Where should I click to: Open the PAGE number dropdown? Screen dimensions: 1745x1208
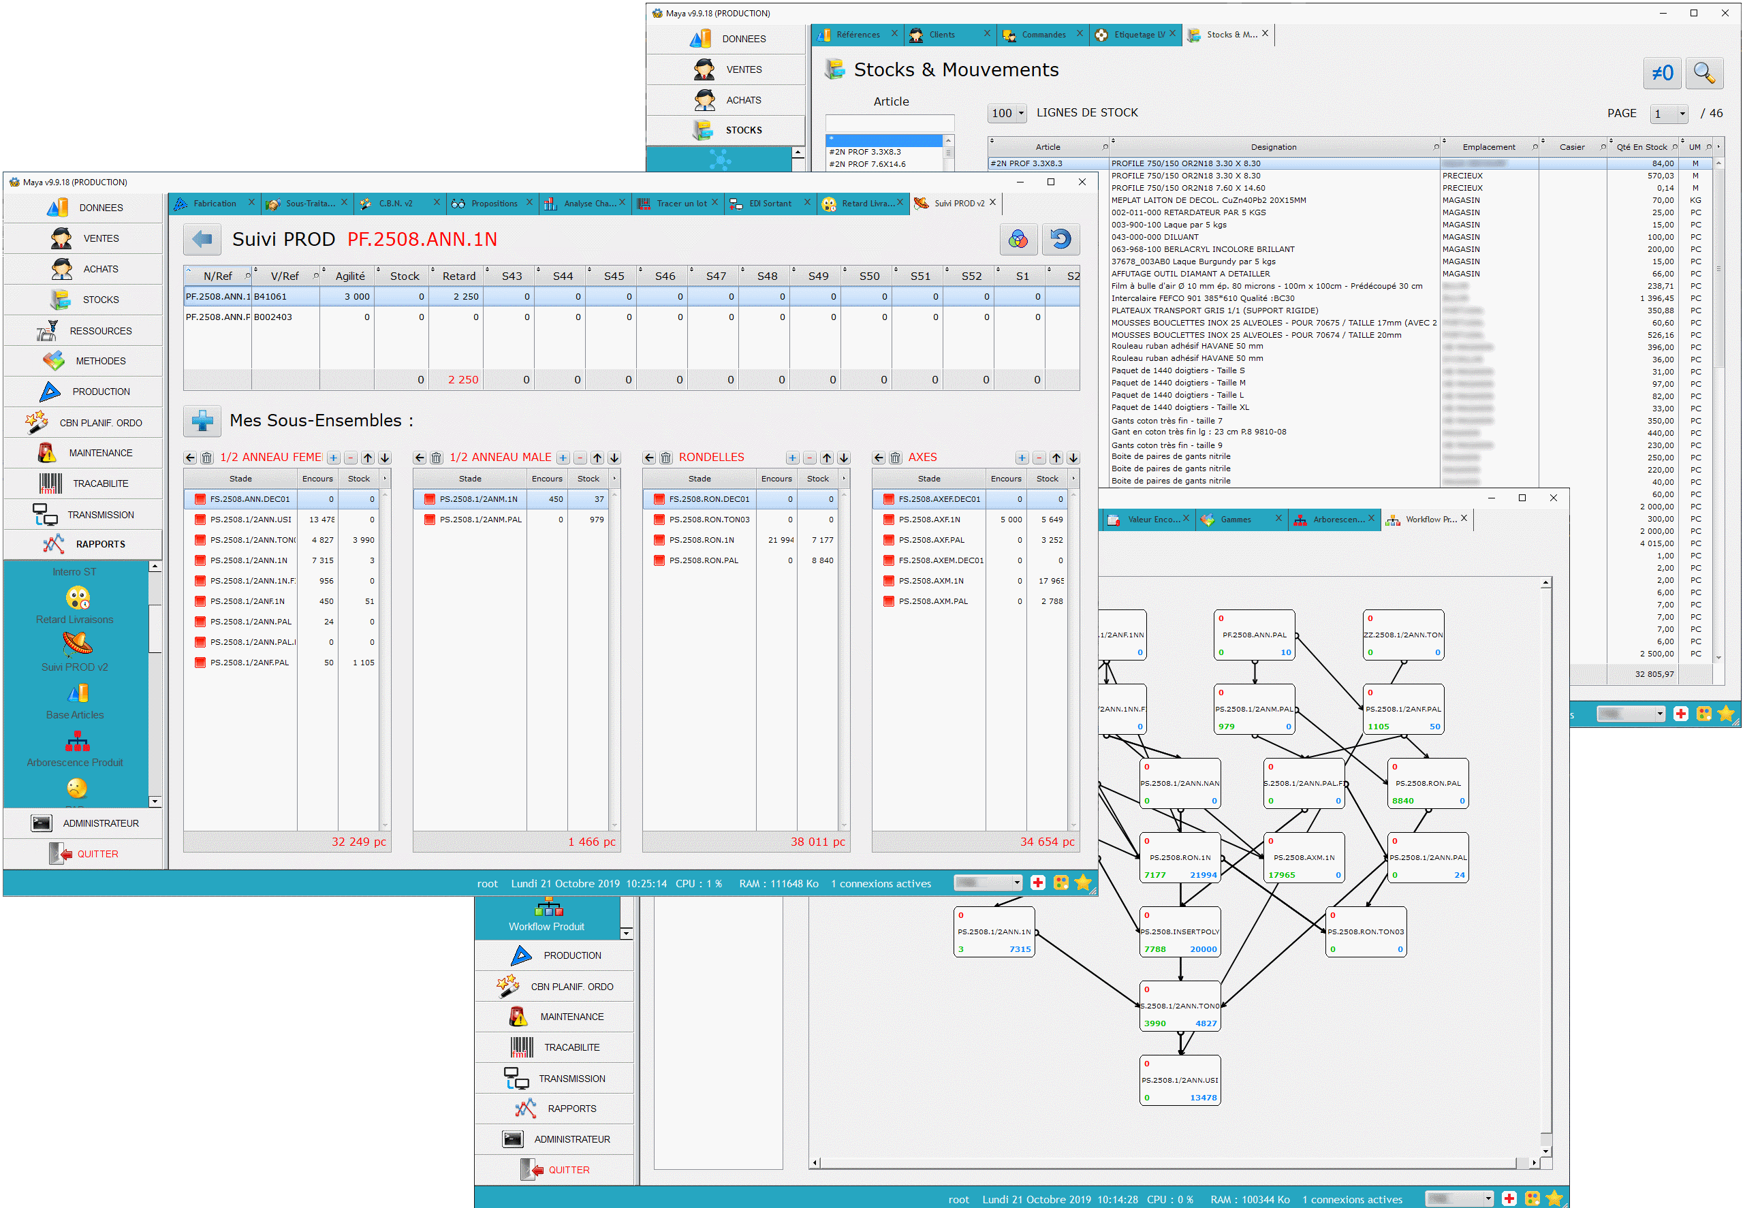tap(1669, 114)
